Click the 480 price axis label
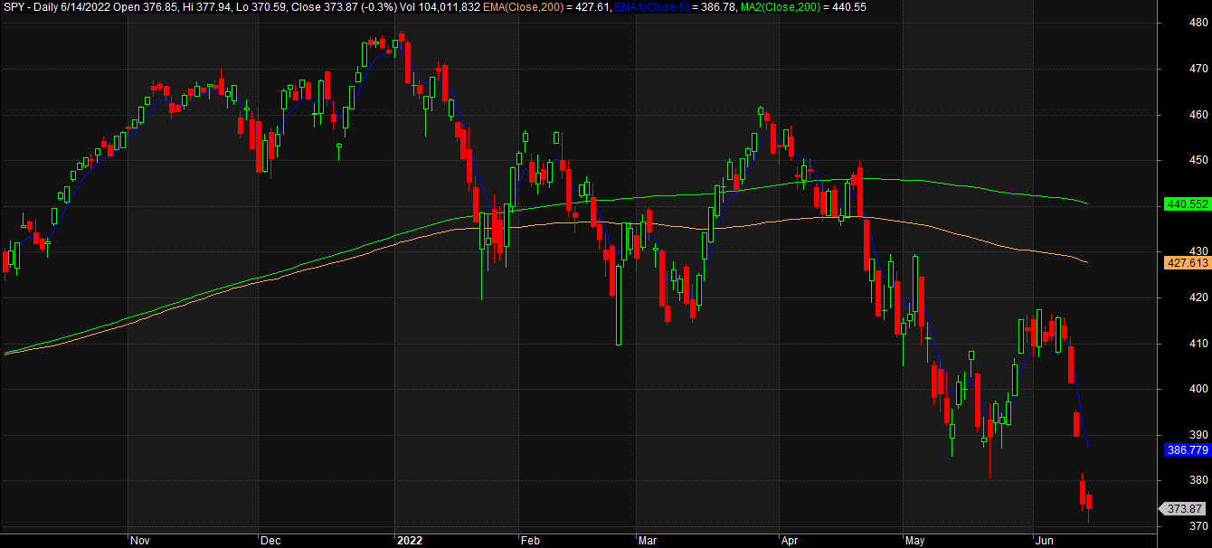The height and width of the screenshot is (548, 1212). point(1199,24)
